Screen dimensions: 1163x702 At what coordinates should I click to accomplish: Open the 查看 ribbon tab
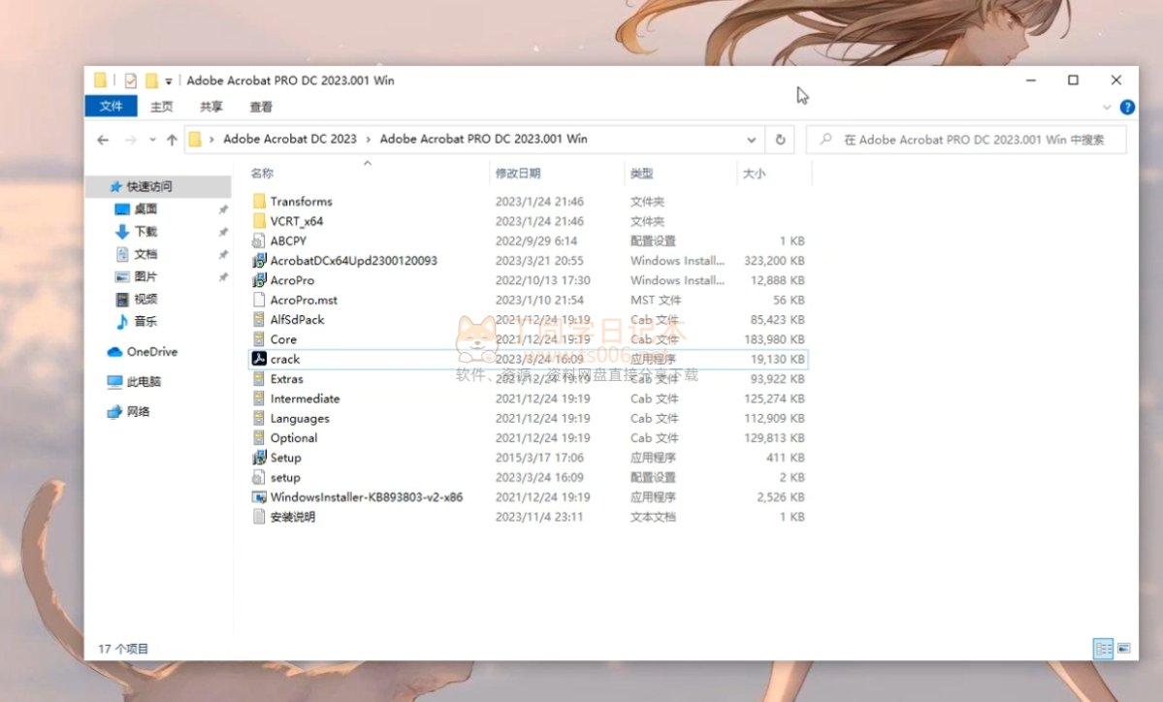click(x=261, y=107)
